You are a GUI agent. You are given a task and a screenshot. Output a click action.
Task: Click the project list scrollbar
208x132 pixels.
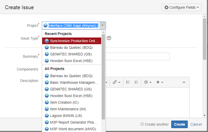click(103, 77)
